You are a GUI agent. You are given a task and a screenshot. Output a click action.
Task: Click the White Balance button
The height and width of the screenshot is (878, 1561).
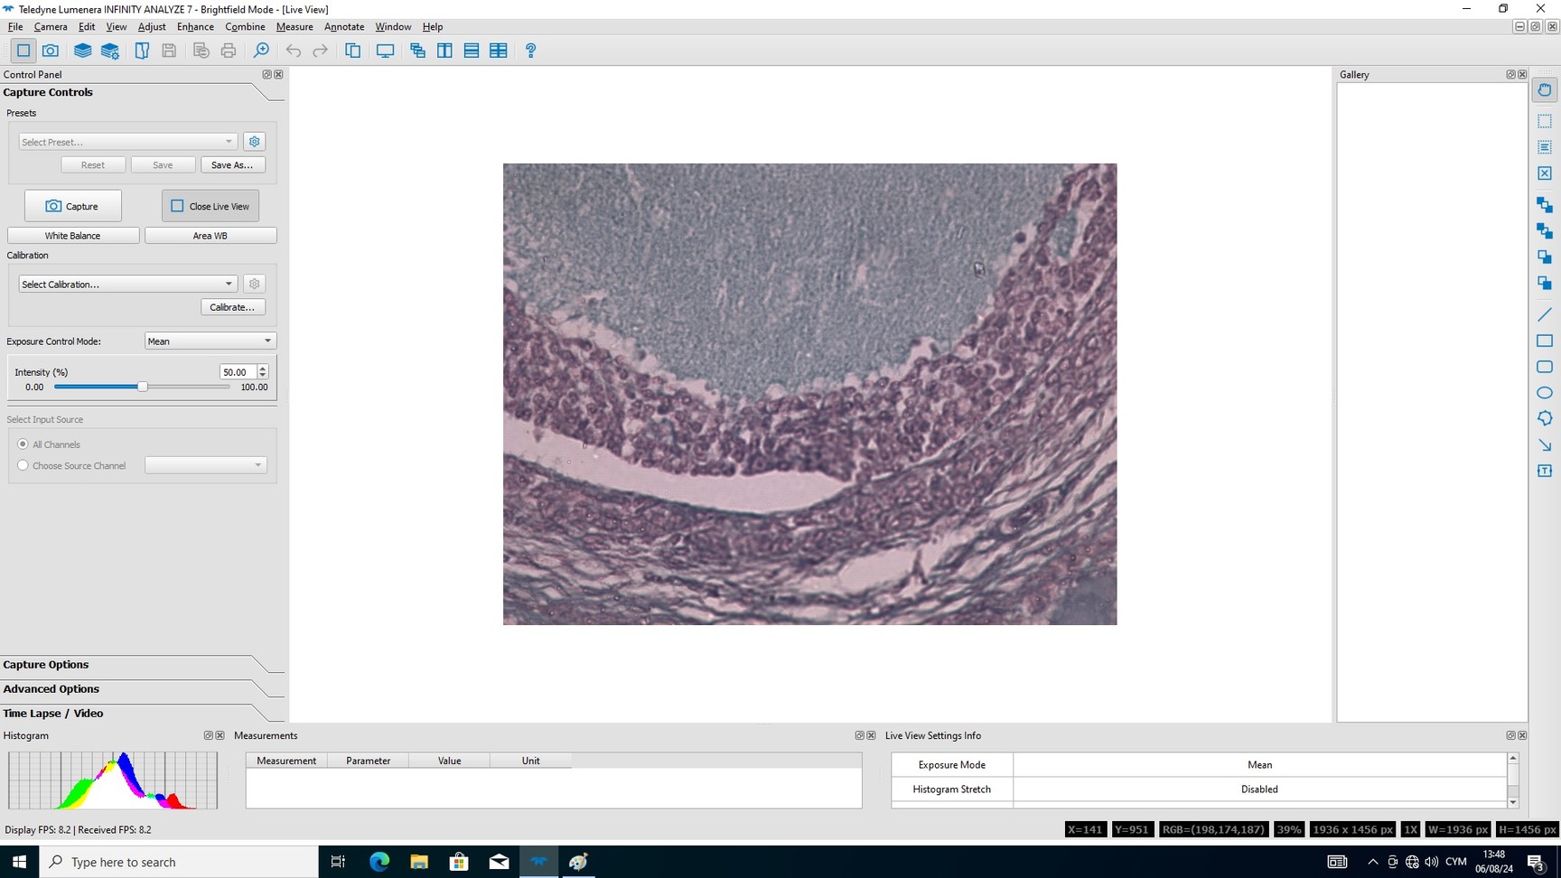click(x=73, y=236)
